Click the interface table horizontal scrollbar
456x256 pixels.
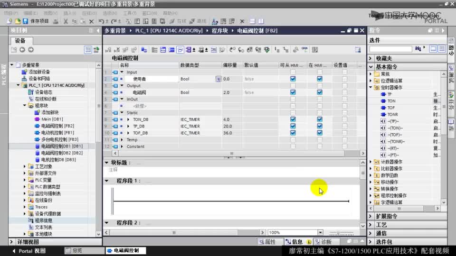click(x=231, y=153)
